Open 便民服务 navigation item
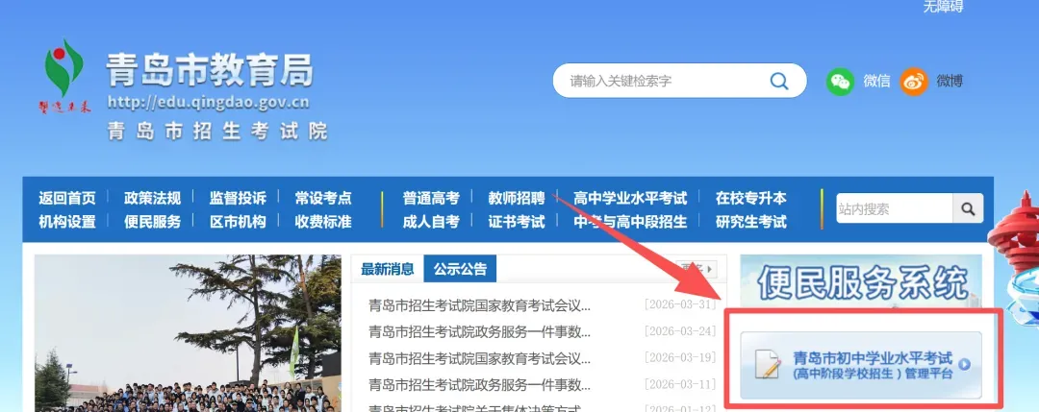Screen dimensions: 1039x412 click(152, 222)
